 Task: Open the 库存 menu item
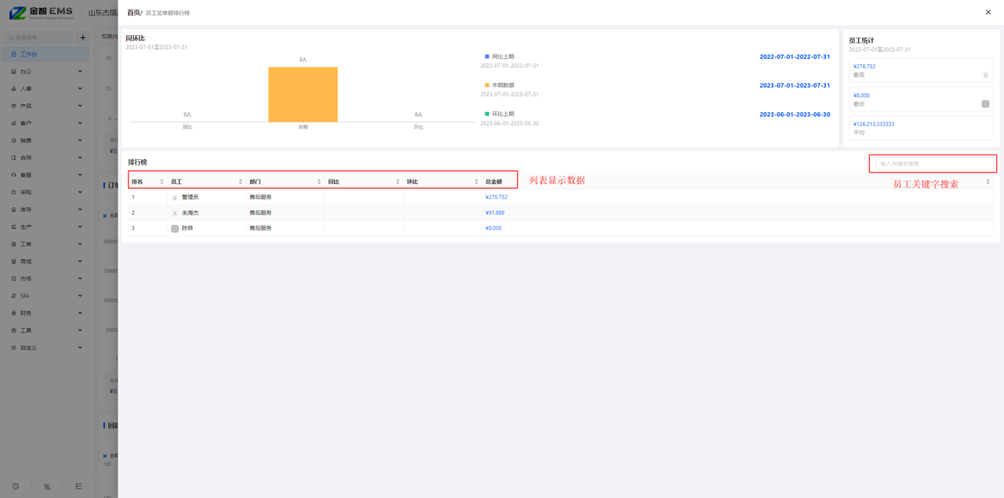(45, 209)
